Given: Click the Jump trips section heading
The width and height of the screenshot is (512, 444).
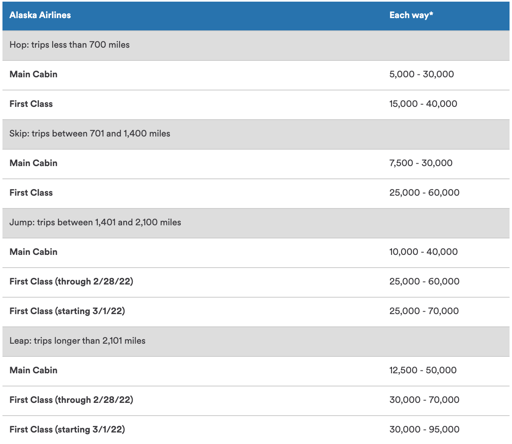Looking at the screenshot, I should click(95, 222).
